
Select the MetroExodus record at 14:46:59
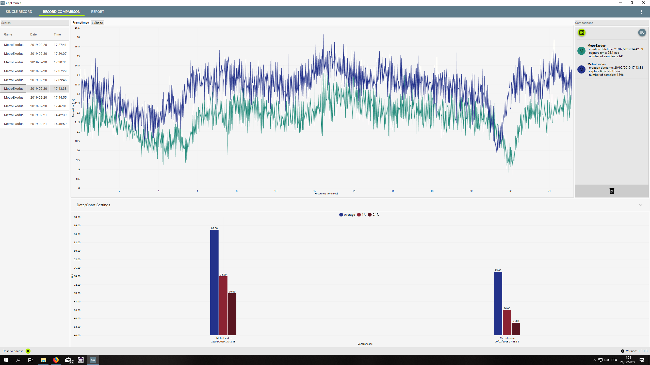pos(35,124)
